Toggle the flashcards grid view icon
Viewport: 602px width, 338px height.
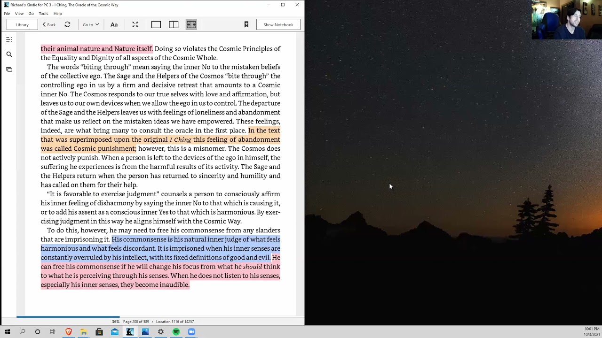191,24
